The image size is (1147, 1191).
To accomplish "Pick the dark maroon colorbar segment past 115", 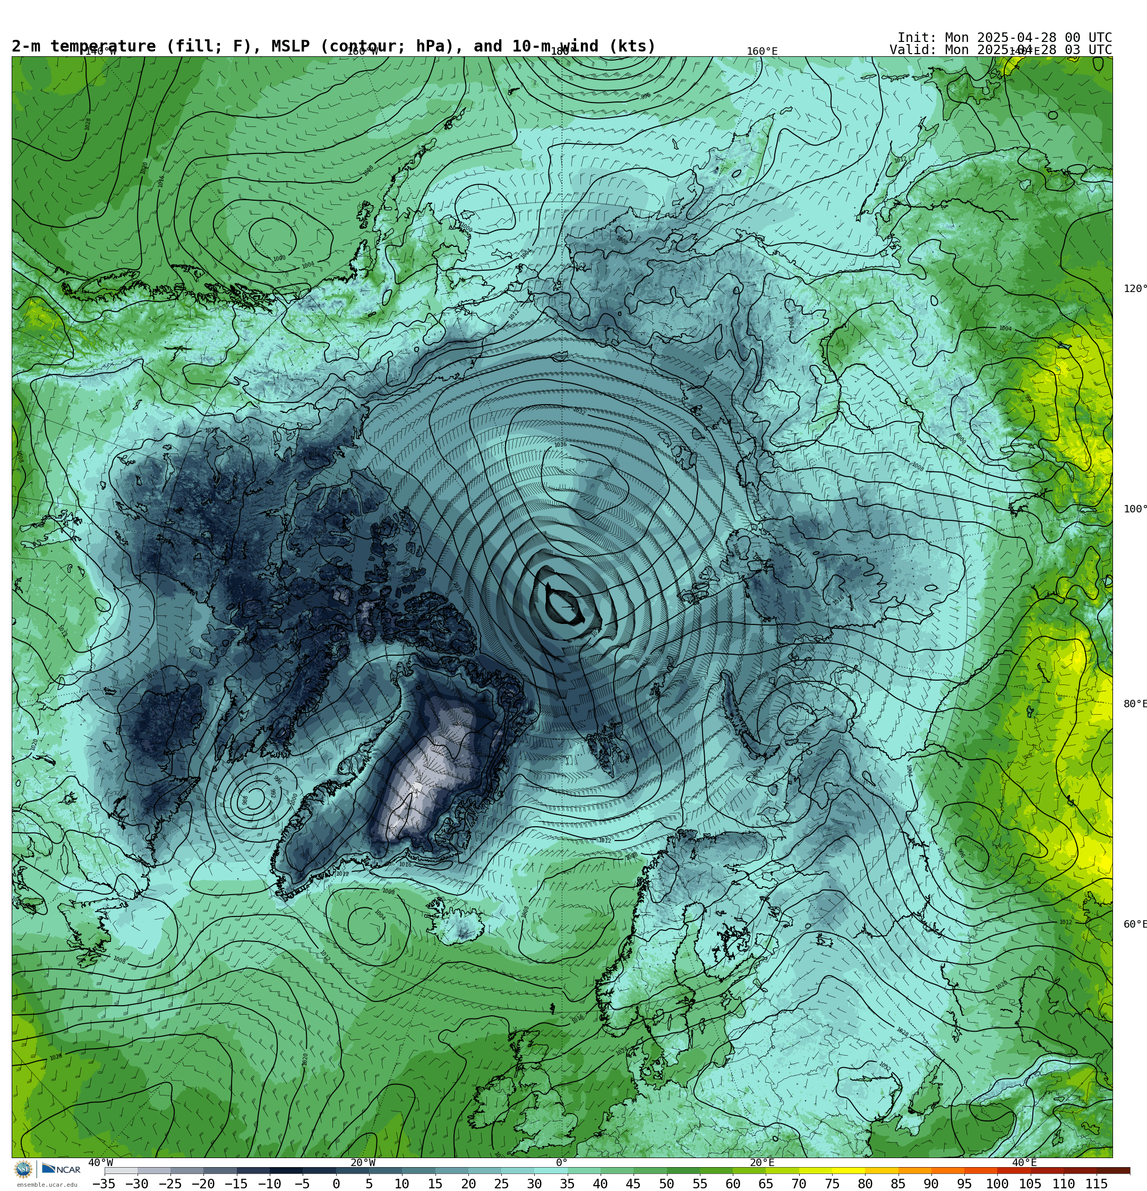I will [1114, 1170].
